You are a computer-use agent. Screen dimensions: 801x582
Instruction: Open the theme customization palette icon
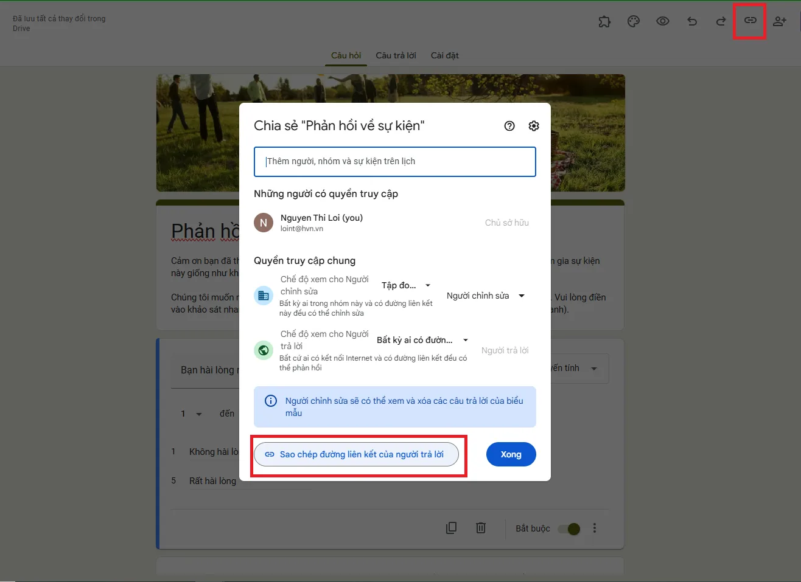[634, 22]
